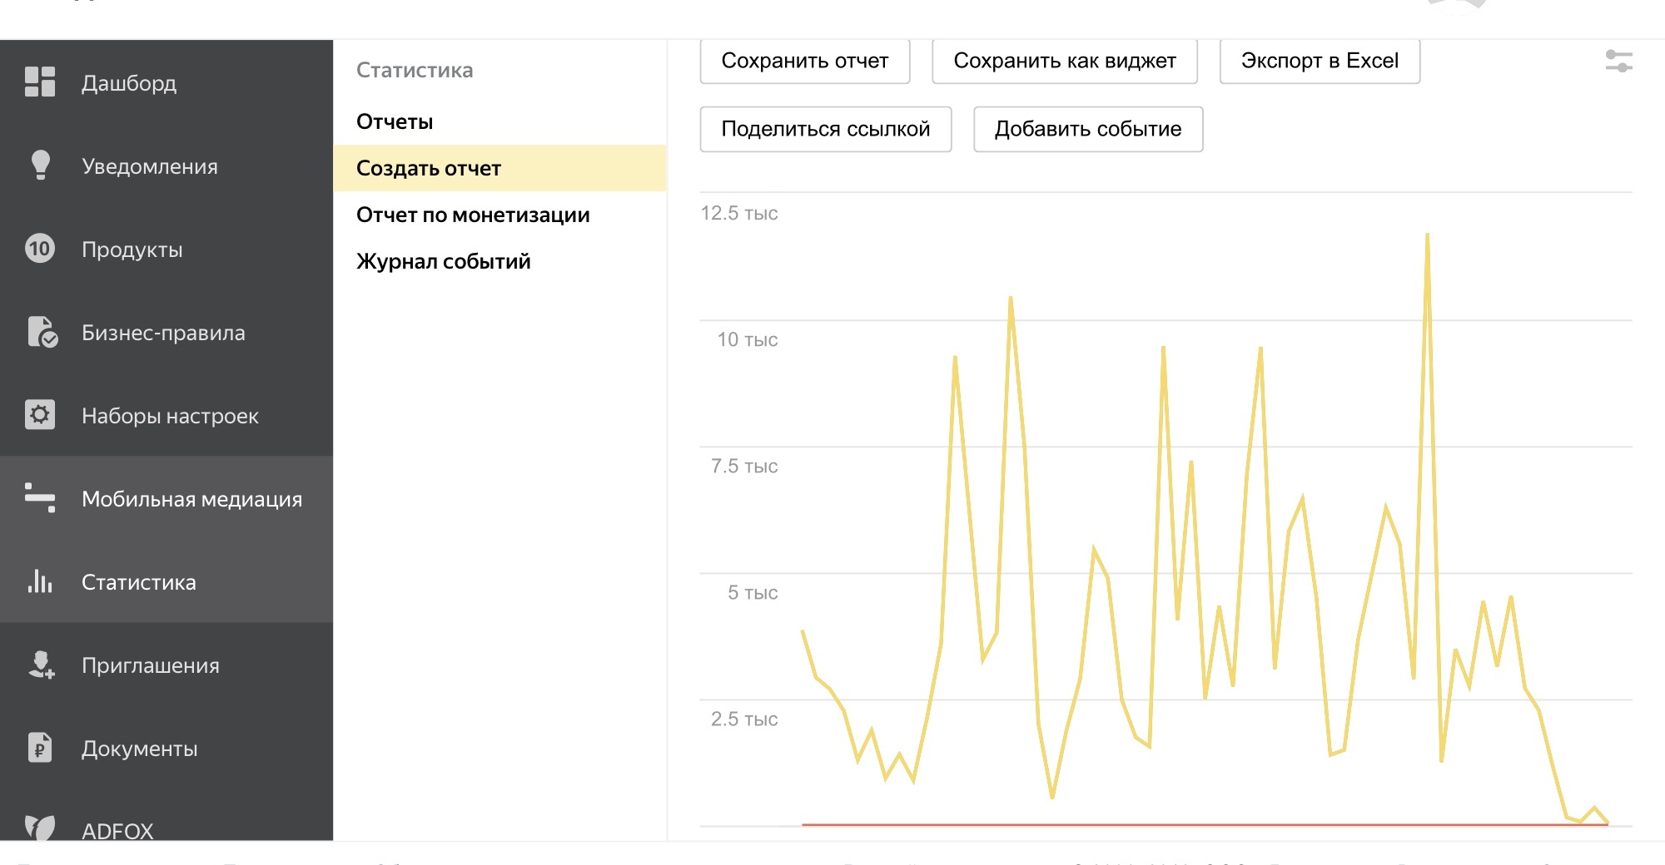The width and height of the screenshot is (1665, 865).
Task: Click the Statistics bar chart icon
Action: point(40,581)
